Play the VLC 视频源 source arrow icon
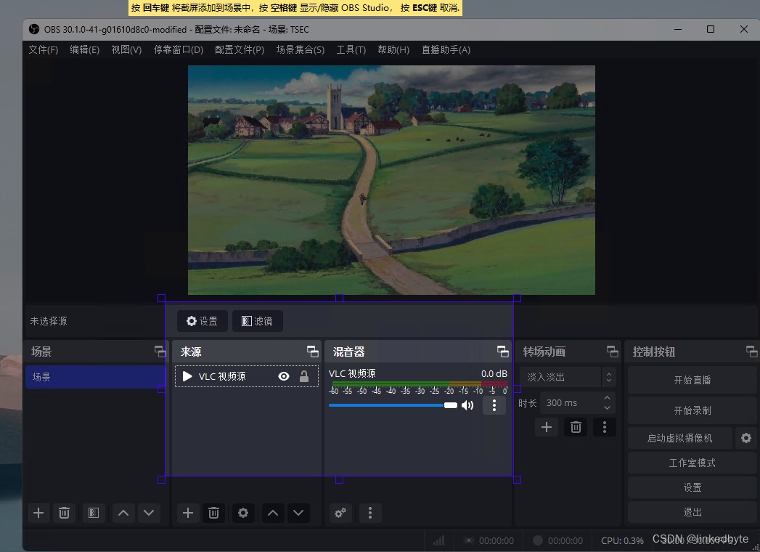 click(x=187, y=376)
